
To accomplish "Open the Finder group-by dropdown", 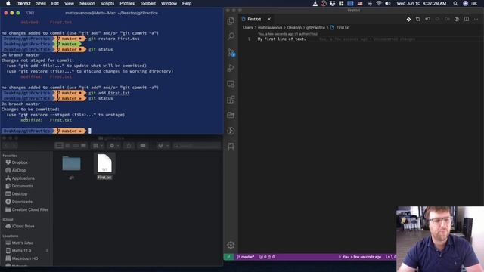I will pos(98,146).
